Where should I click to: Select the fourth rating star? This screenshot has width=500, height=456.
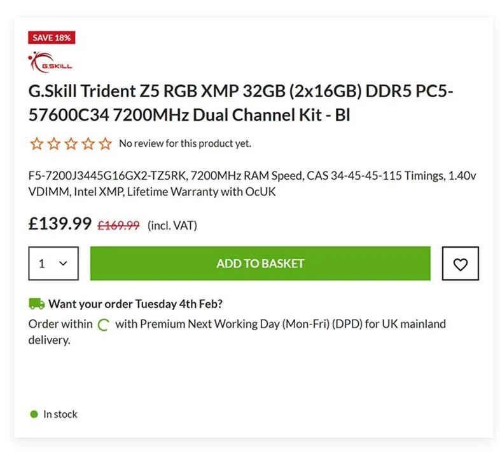tap(88, 144)
